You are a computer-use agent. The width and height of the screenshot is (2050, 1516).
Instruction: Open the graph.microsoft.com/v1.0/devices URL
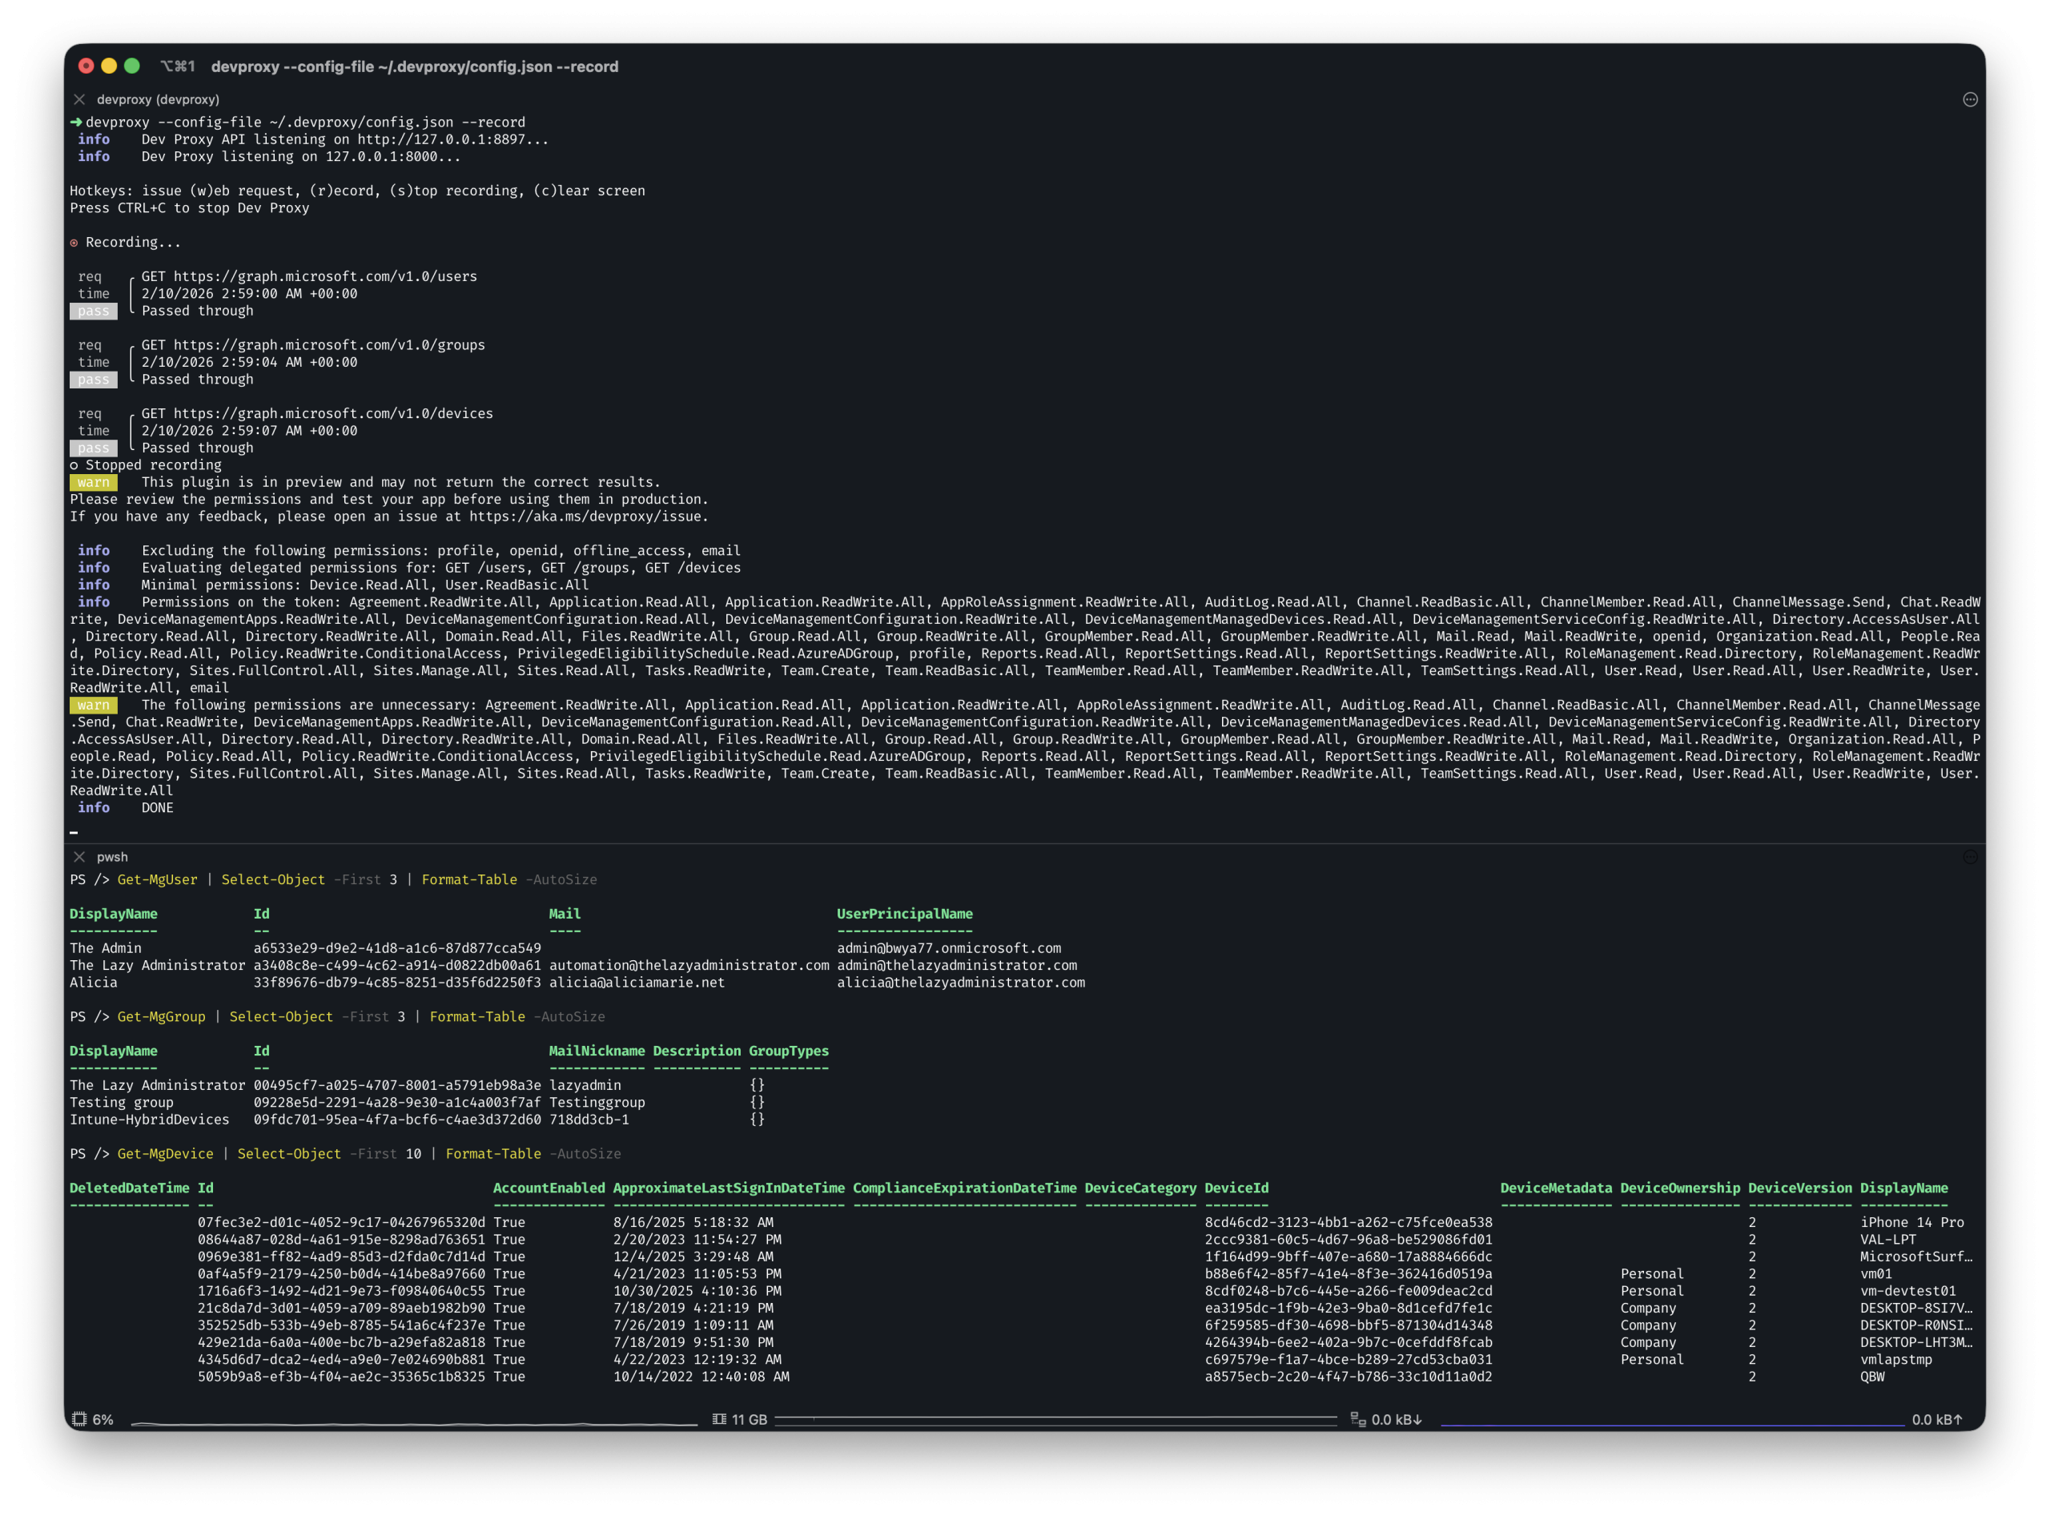(x=333, y=414)
